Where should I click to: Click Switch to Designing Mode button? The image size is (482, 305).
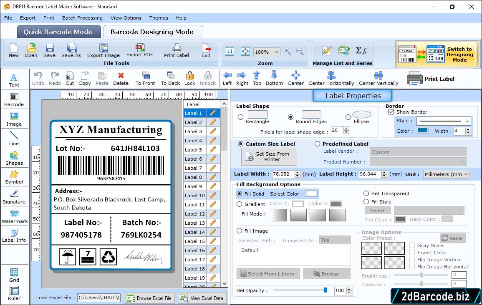pos(437,55)
